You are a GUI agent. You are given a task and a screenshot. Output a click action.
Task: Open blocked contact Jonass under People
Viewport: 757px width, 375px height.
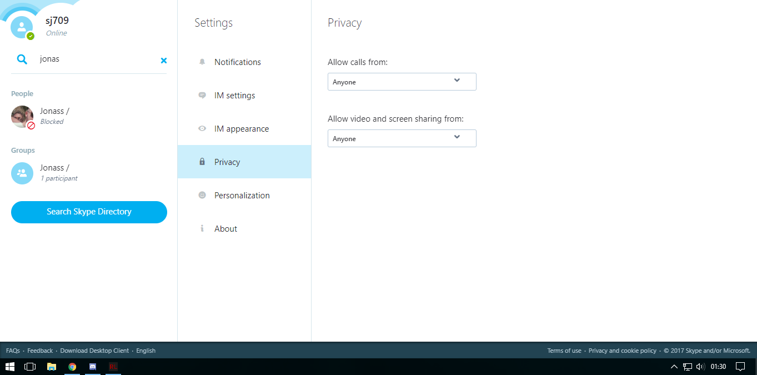click(89, 117)
